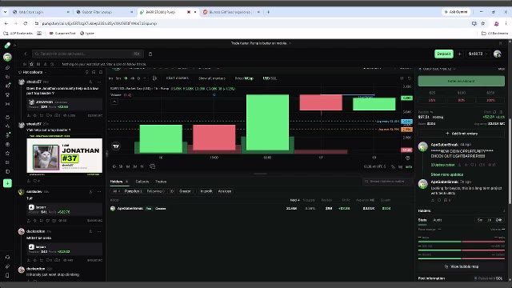Toggle Show all markers option
This screenshot has width=512, height=288.
[211, 78]
